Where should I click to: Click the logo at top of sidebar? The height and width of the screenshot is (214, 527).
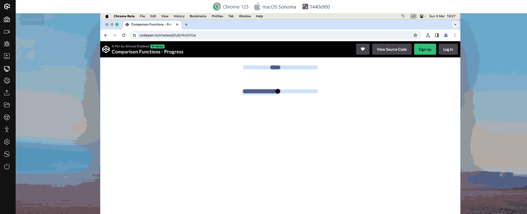click(7, 6)
